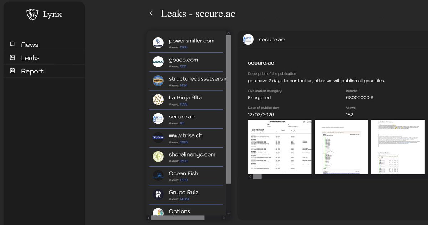Open the Cardholder Report thumbnail
Image resolution: width=428 pixels, height=225 pixels.
coord(280,147)
